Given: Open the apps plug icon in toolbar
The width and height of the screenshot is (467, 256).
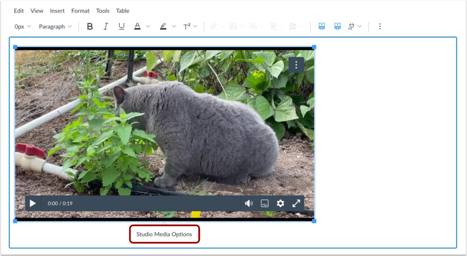Looking at the screenshot, I should click(351, 27).
